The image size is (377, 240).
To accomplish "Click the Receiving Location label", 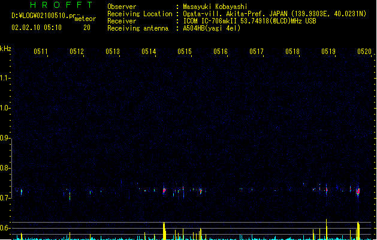I will (x=140, y=14).
